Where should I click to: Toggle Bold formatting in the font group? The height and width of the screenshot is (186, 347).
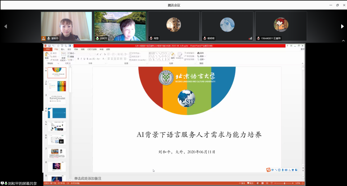click(x=79, y=59)
